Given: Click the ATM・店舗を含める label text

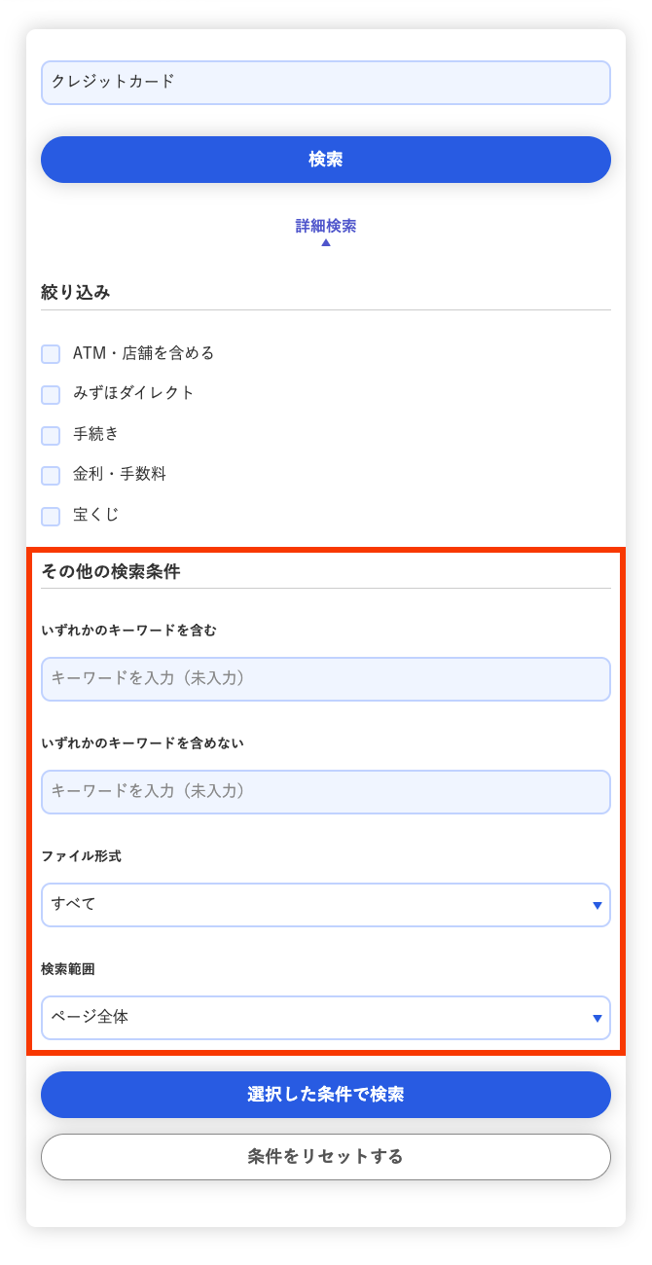Looking at the screenshot, I should [x=143, y=353].
